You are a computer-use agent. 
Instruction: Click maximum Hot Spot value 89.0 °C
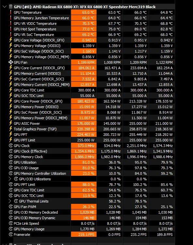pyautogui.click(x=141, y=29)
